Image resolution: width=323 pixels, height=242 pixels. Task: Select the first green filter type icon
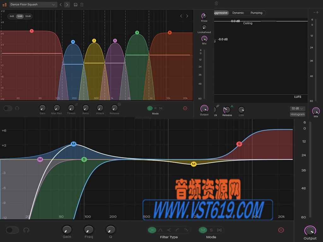(x=152, y=230)
